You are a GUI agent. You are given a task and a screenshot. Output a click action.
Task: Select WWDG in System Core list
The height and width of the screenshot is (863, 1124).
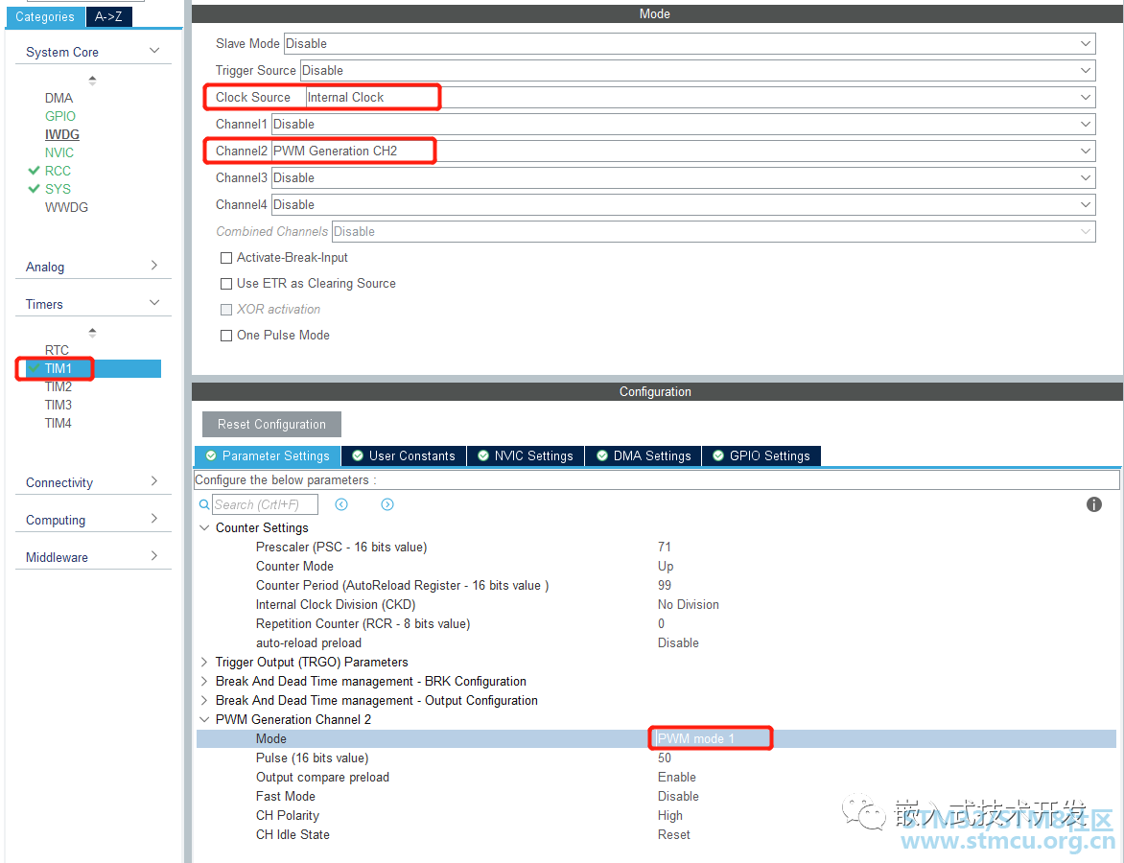click(67, 207)
